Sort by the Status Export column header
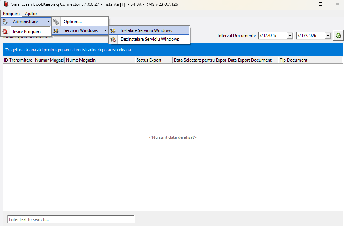 coord(154,60)
